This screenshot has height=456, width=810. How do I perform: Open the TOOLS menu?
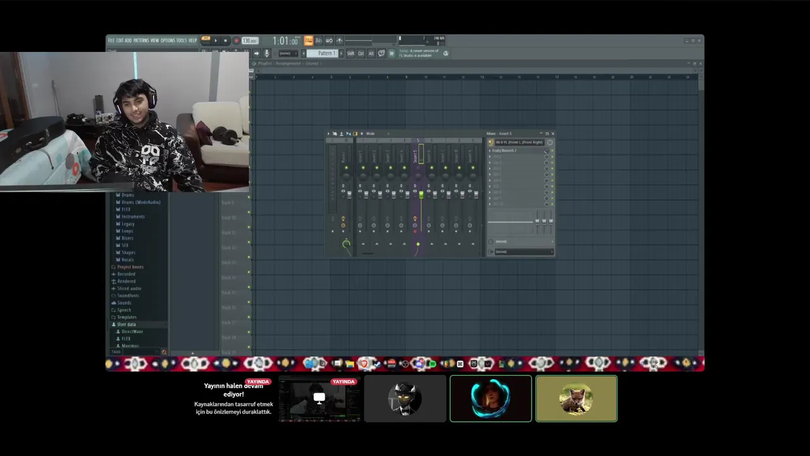pos(182,40)
